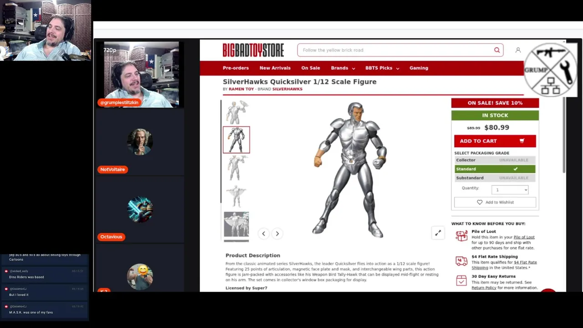
Task: Click the Grump round logo overlay
Action: (551, 70)
